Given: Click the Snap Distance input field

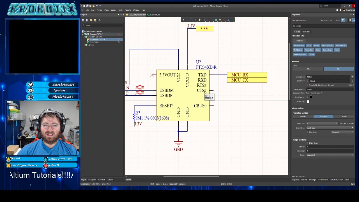Looking at the screenshot, I should [x=330, y=89].
